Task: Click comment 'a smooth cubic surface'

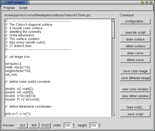Action: (26, 28)
